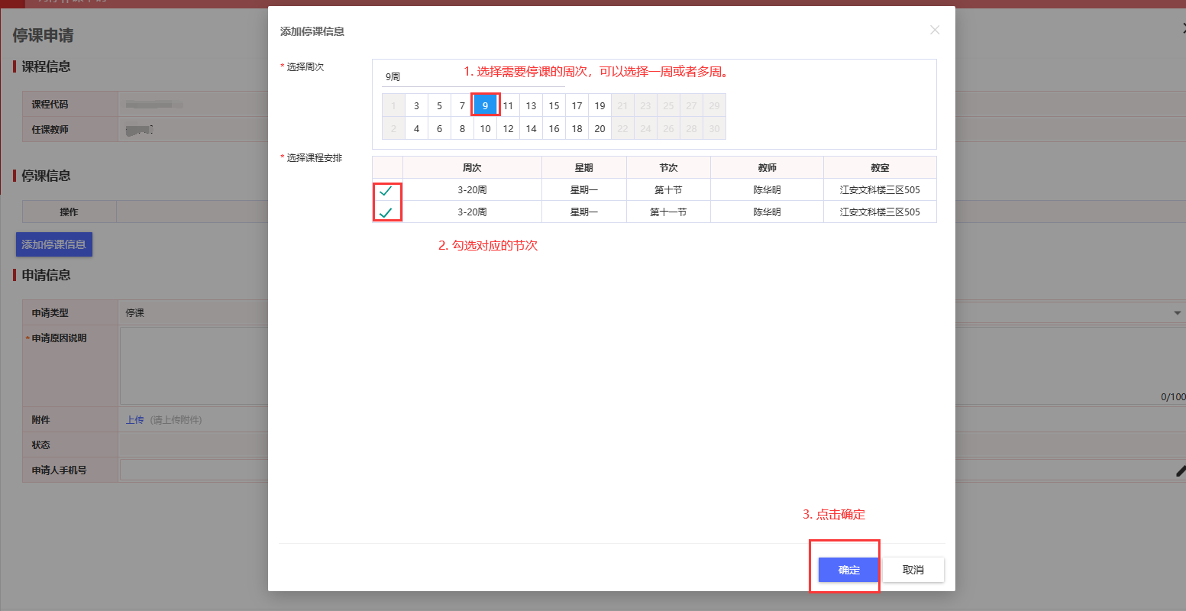Click the 取消 cancel button
Image resolution: width=1186 pixels, height=611 pixels.
coord(913,570)
